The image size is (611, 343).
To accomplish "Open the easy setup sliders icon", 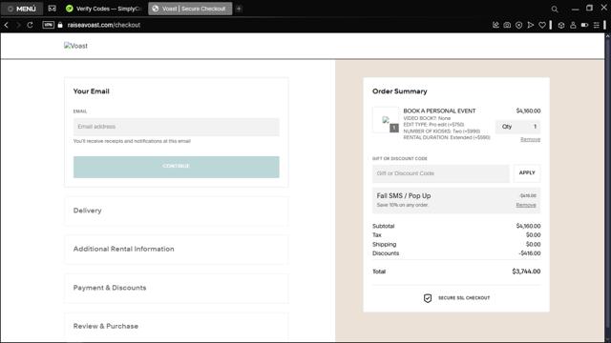I will [596, 25].
